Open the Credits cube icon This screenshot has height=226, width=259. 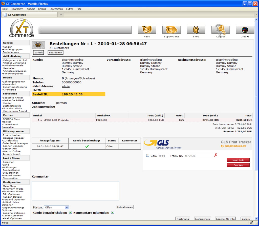coord(245,29)
